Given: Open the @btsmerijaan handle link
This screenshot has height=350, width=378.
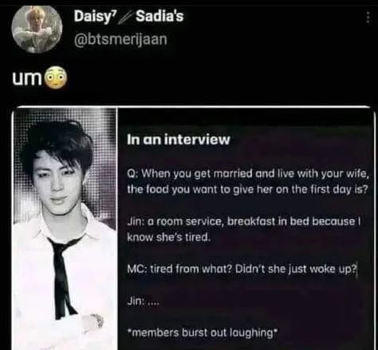Looking at the screenshot, I should point(120,38).
